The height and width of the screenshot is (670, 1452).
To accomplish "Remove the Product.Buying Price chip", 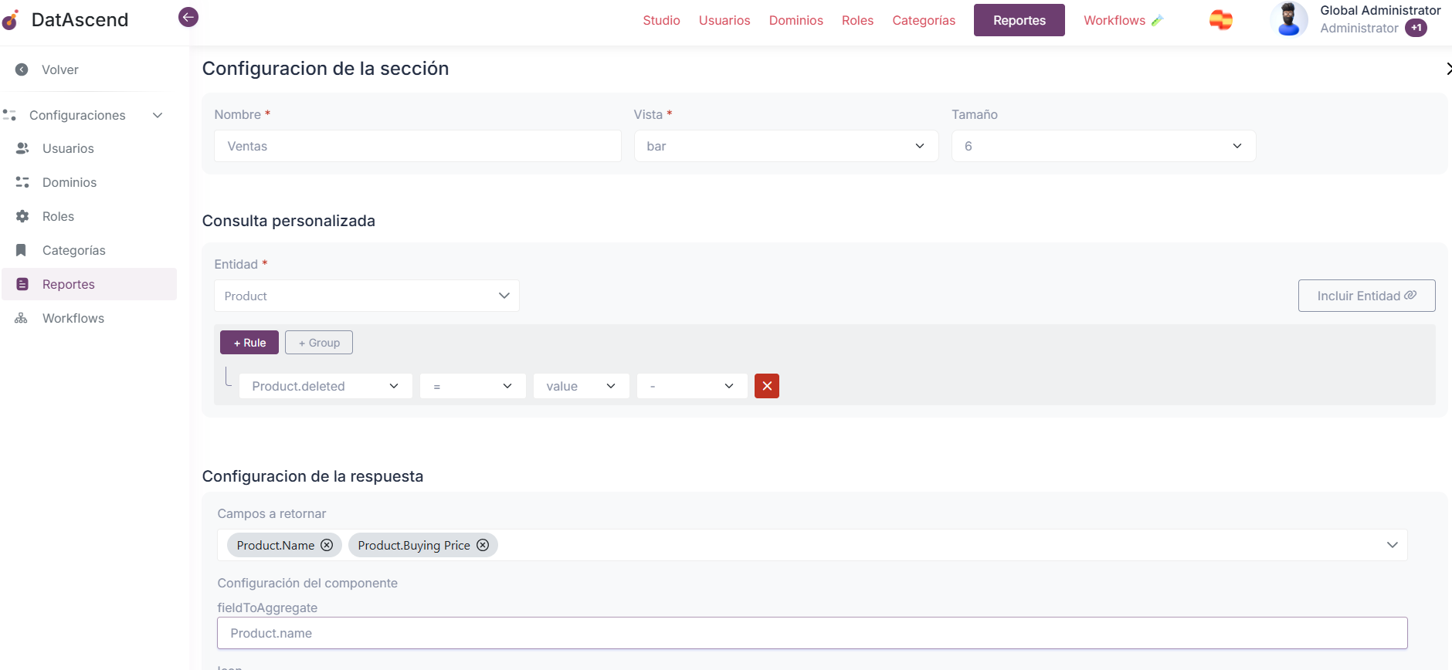I will (x=483, y=545).
